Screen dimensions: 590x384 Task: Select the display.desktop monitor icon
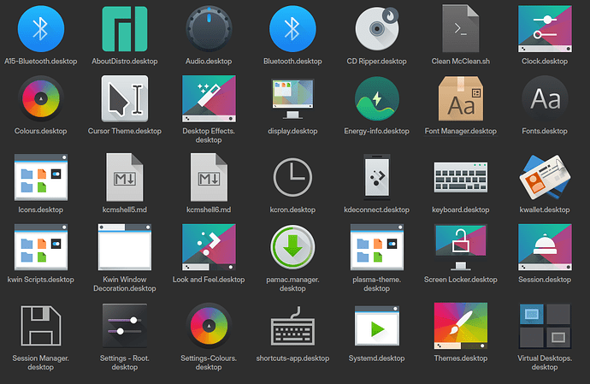click(x=292, y=98)
